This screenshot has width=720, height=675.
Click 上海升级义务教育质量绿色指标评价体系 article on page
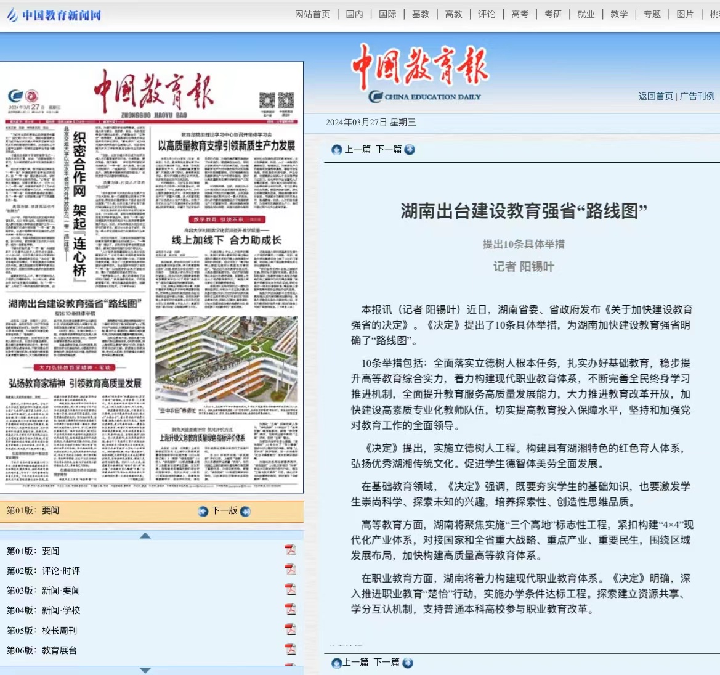pos(202,438)
